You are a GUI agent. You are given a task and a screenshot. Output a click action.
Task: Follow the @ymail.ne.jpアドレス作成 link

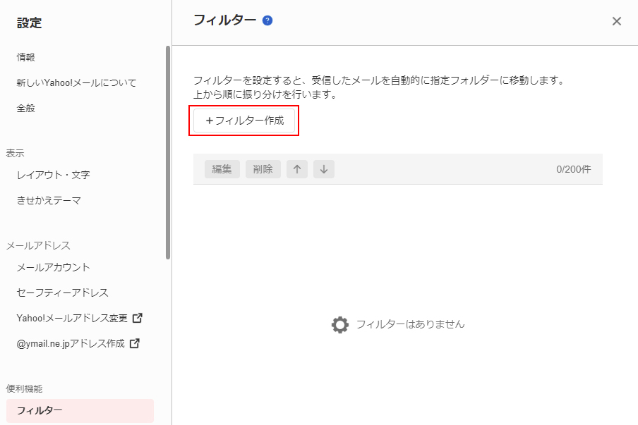click(71, 344)
